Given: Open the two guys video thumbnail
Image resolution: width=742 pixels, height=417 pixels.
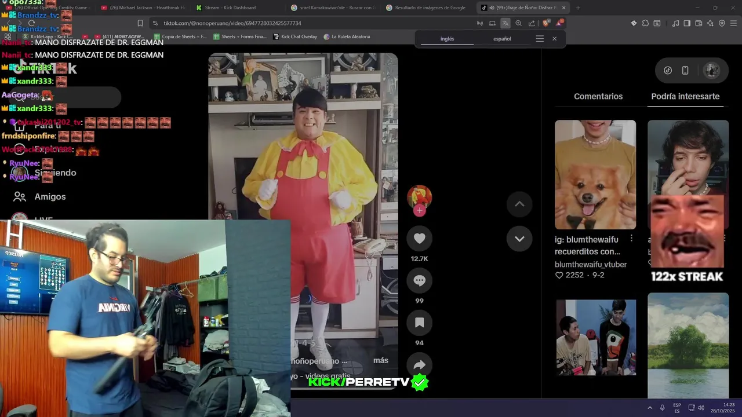Looking at the screenshot, I should (595, 337).
